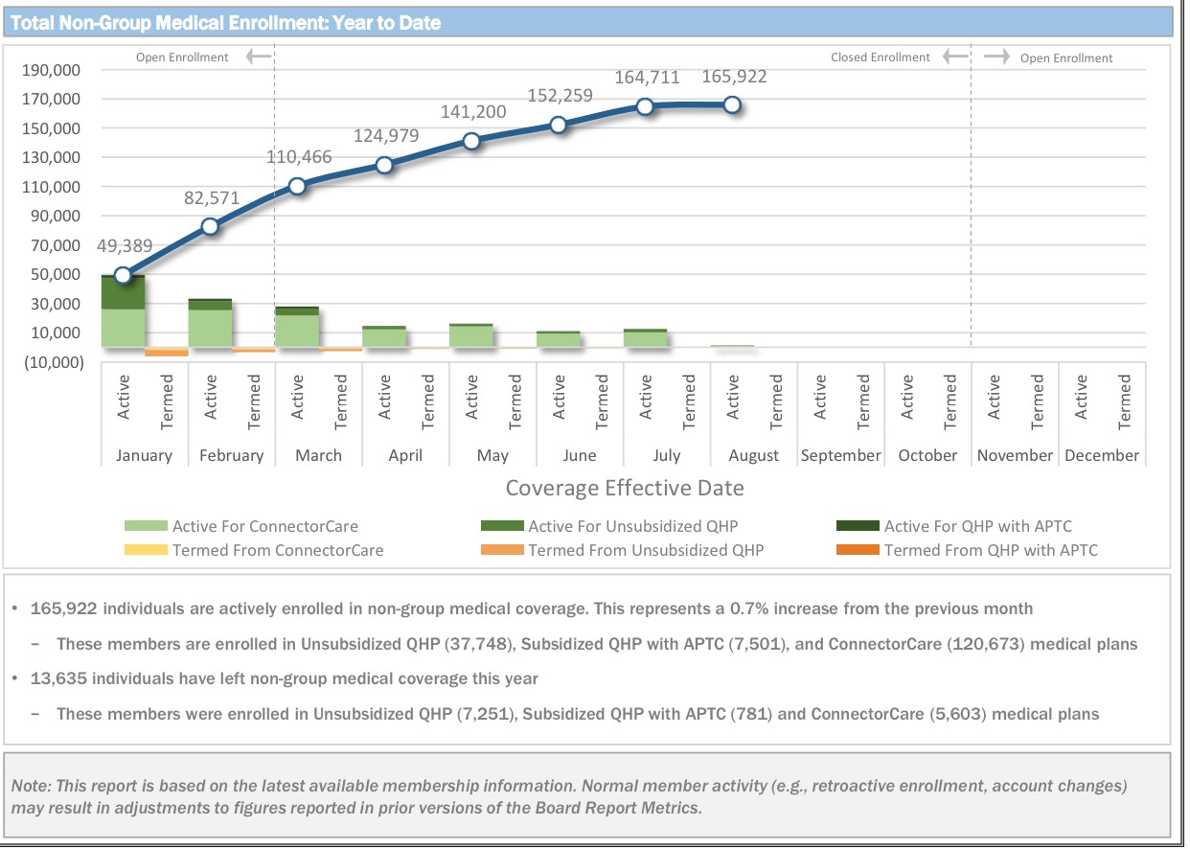Click the January Termed orange bar
Image resolution: width=1190 pixels, height=849 pixels.
[x=167, y=353]
